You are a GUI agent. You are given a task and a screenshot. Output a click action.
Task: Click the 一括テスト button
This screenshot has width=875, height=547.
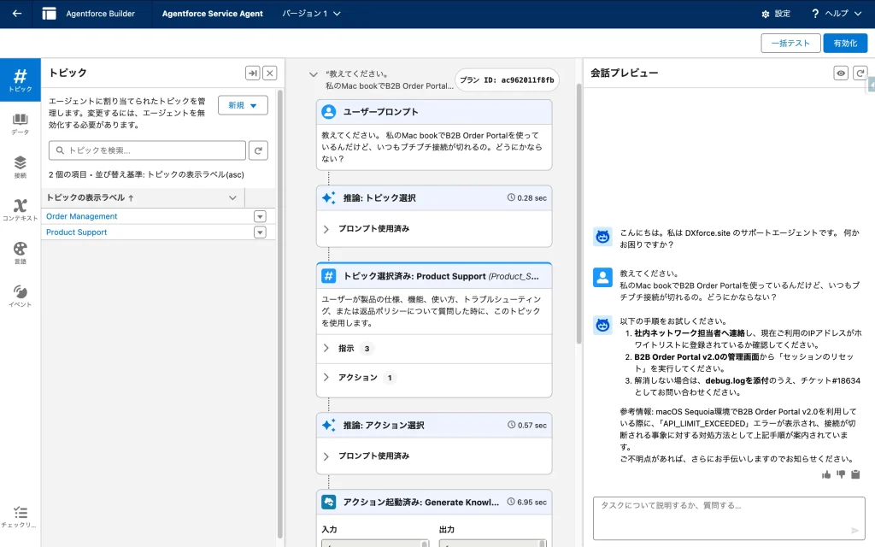(x=790, y=44)
